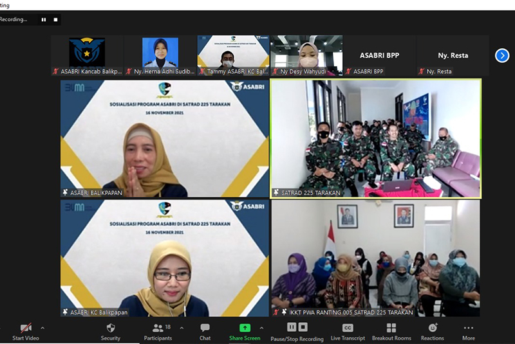
Task: Pause recording from the bottom toolbar
Action: point(292,327)
